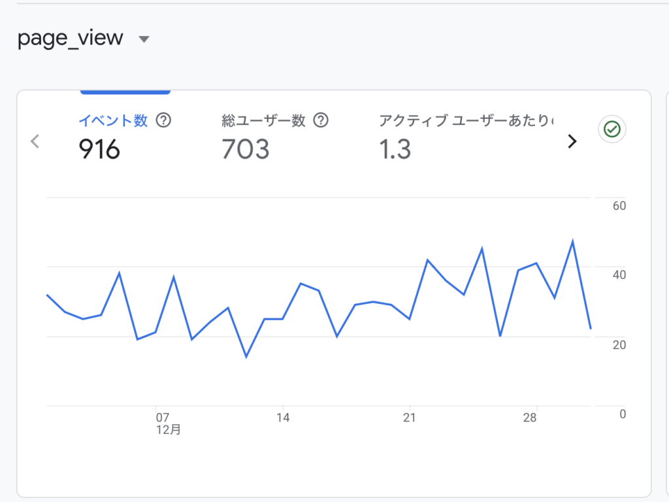Click the 総ユーザー数 help icon
669x502 pixels.
[x=321, y=120]
